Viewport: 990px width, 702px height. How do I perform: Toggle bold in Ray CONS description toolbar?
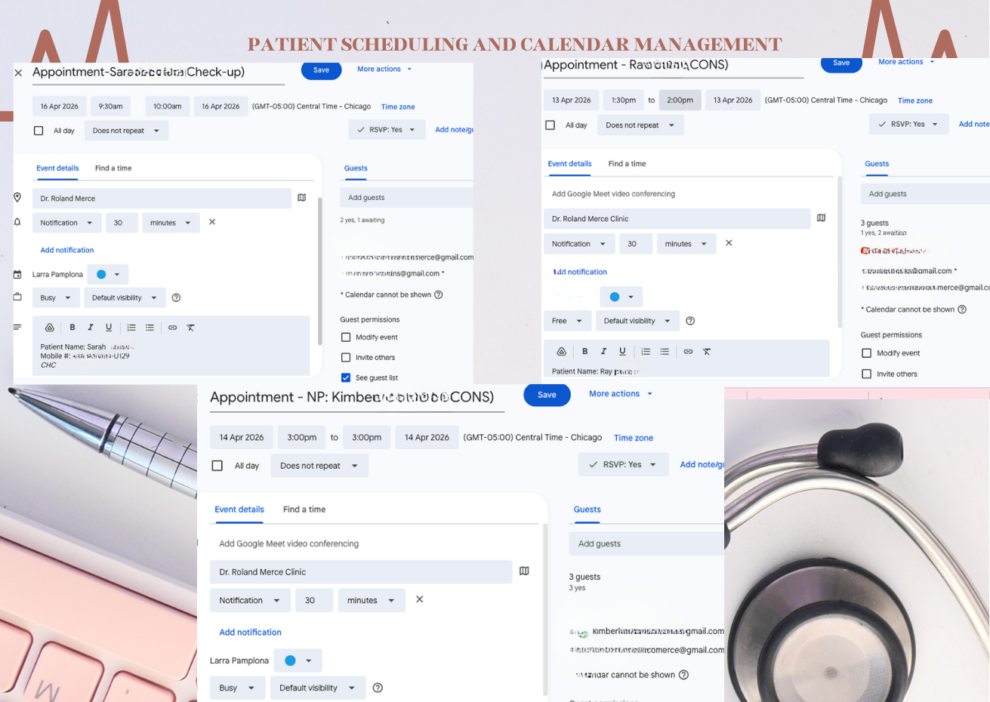point(584,352)
